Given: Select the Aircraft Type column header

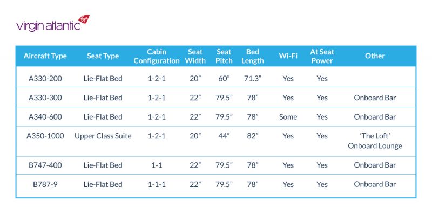Looking at the screenshot, I should [x=45, y=56].
